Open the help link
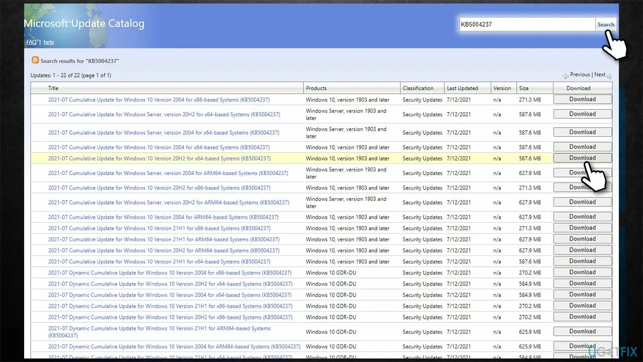643x362 pixels. [x=49, y=42]
